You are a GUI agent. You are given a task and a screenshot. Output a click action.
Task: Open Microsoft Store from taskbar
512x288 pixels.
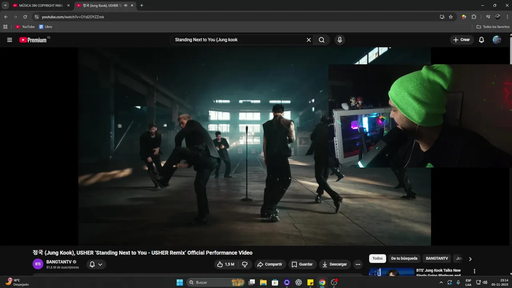275,282
